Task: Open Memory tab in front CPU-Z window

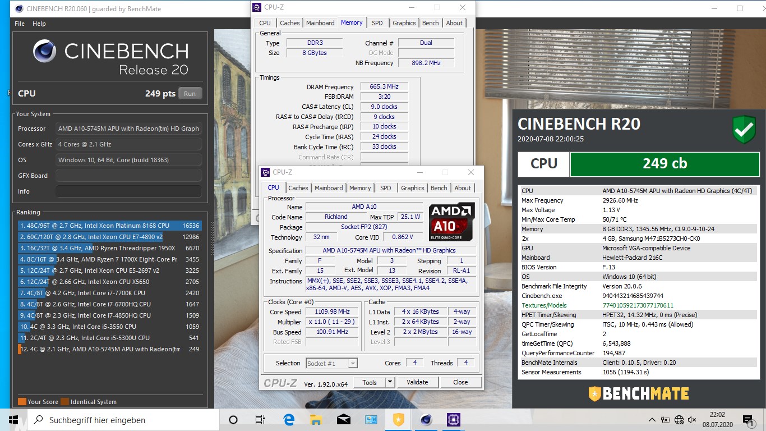Action: tap(360, 188)
